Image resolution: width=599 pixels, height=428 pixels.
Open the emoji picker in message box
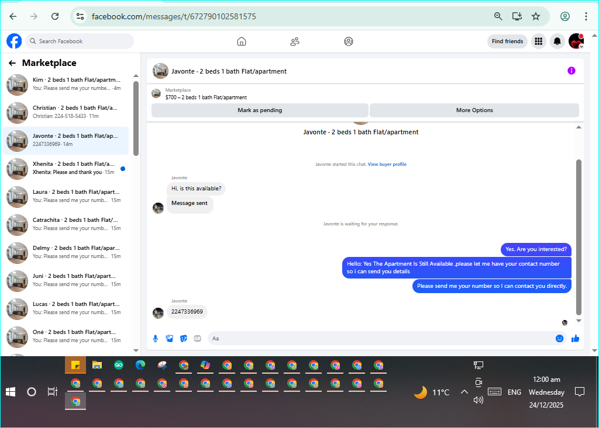click(559, 338)
